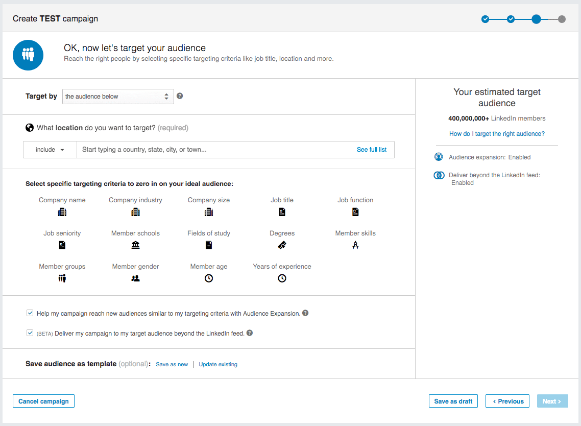
Task: Go to first completed step in progress bar
Action: (486, 19)
